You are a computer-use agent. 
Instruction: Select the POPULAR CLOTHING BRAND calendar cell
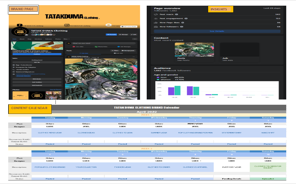point(50,167)
